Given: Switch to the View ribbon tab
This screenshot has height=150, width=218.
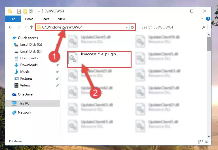Looking at the screenshot, I should coord(62,19).
